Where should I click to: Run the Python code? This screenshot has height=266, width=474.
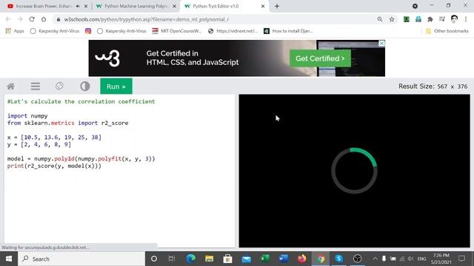coord(116,86)
